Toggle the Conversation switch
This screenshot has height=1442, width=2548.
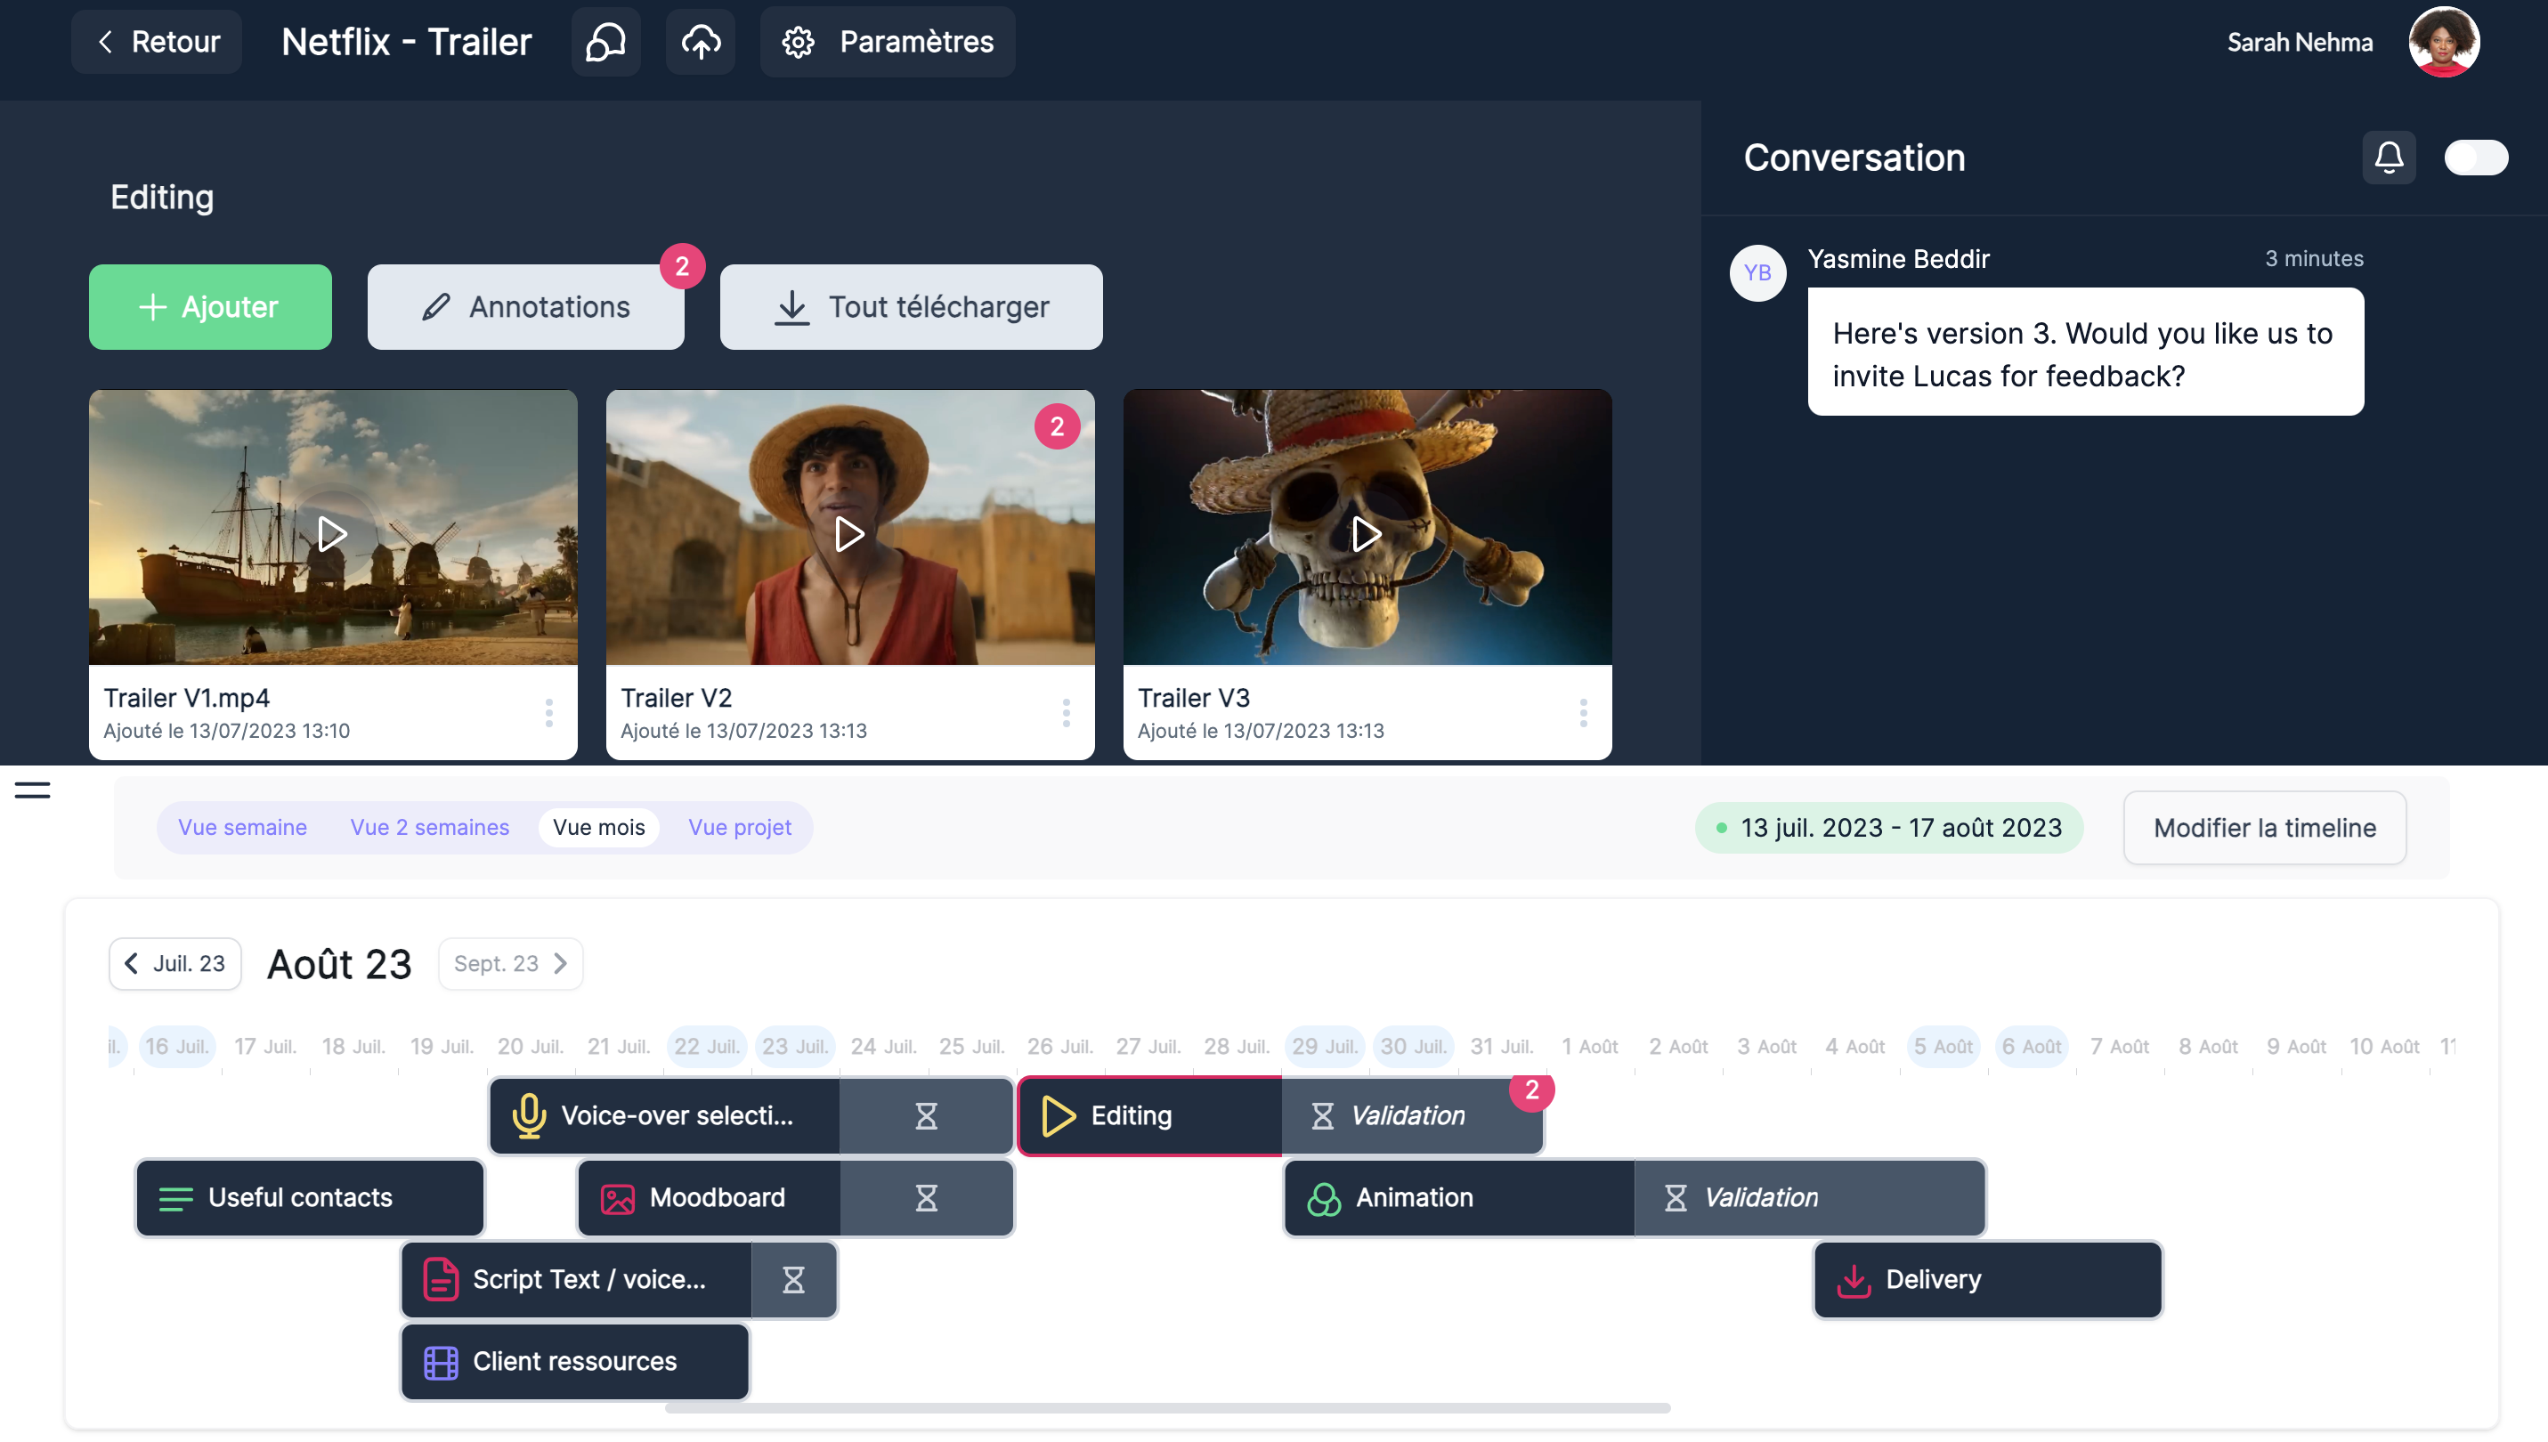coord(2475,158)
